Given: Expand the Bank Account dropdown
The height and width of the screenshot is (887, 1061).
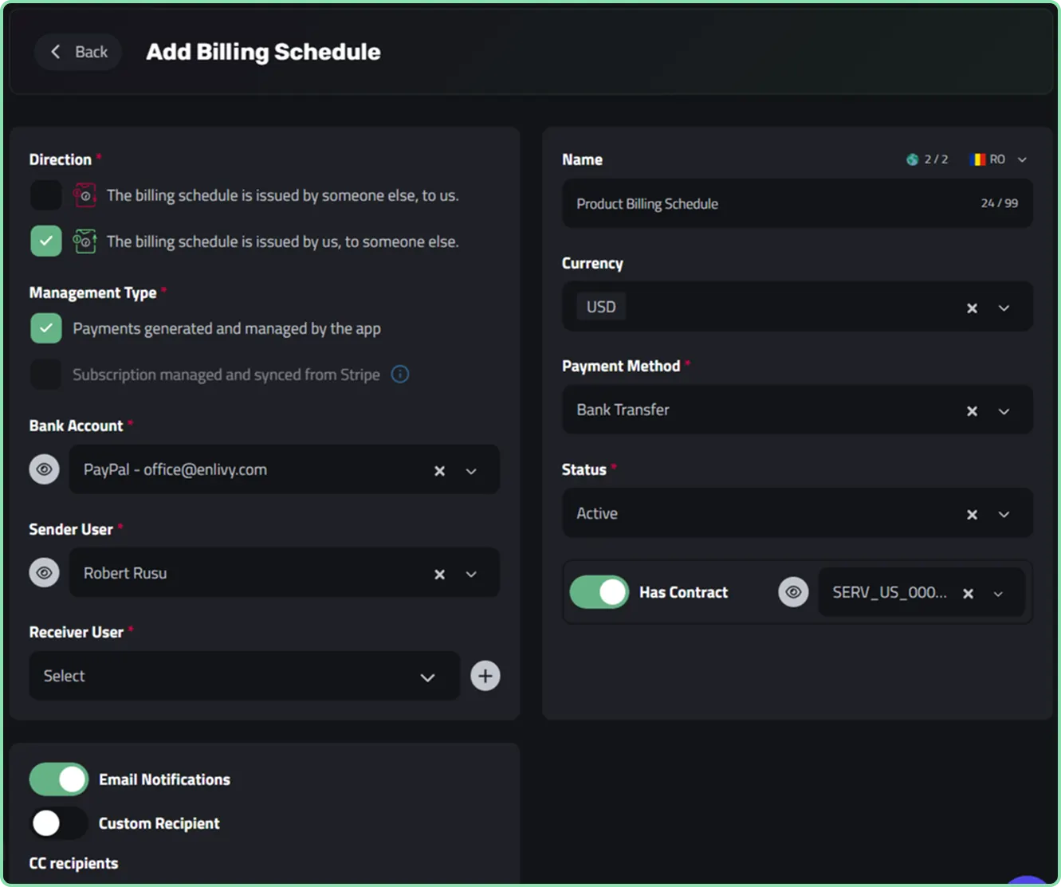Looking at the screenshot, I should pyautogui.click(x=471, y=471).
